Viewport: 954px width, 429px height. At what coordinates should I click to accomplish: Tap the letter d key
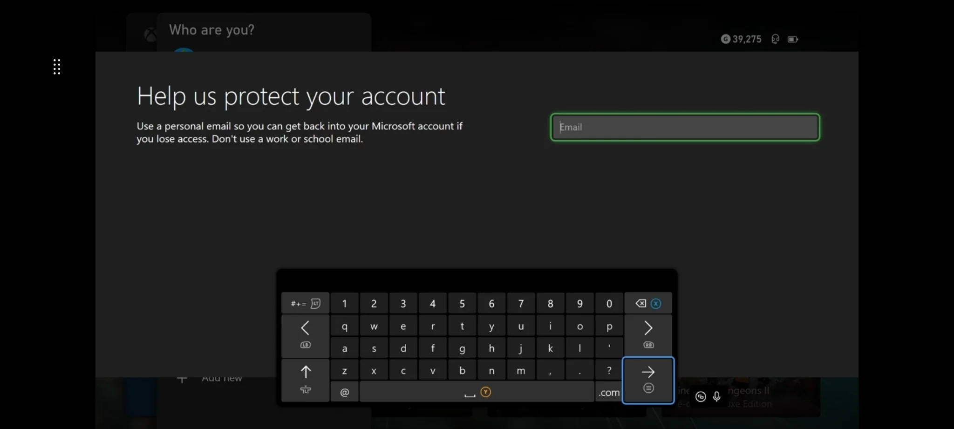(x=403, y=348)
